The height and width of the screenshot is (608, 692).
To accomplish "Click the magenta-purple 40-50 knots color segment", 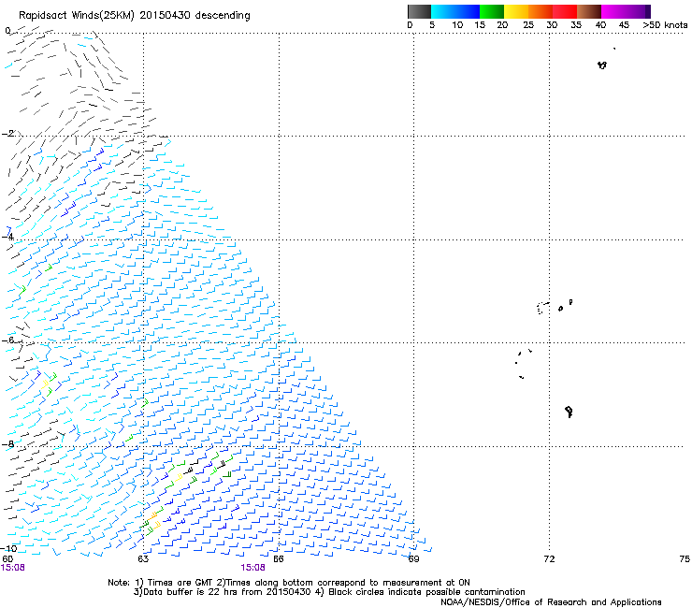I will (x=626, y=11).
